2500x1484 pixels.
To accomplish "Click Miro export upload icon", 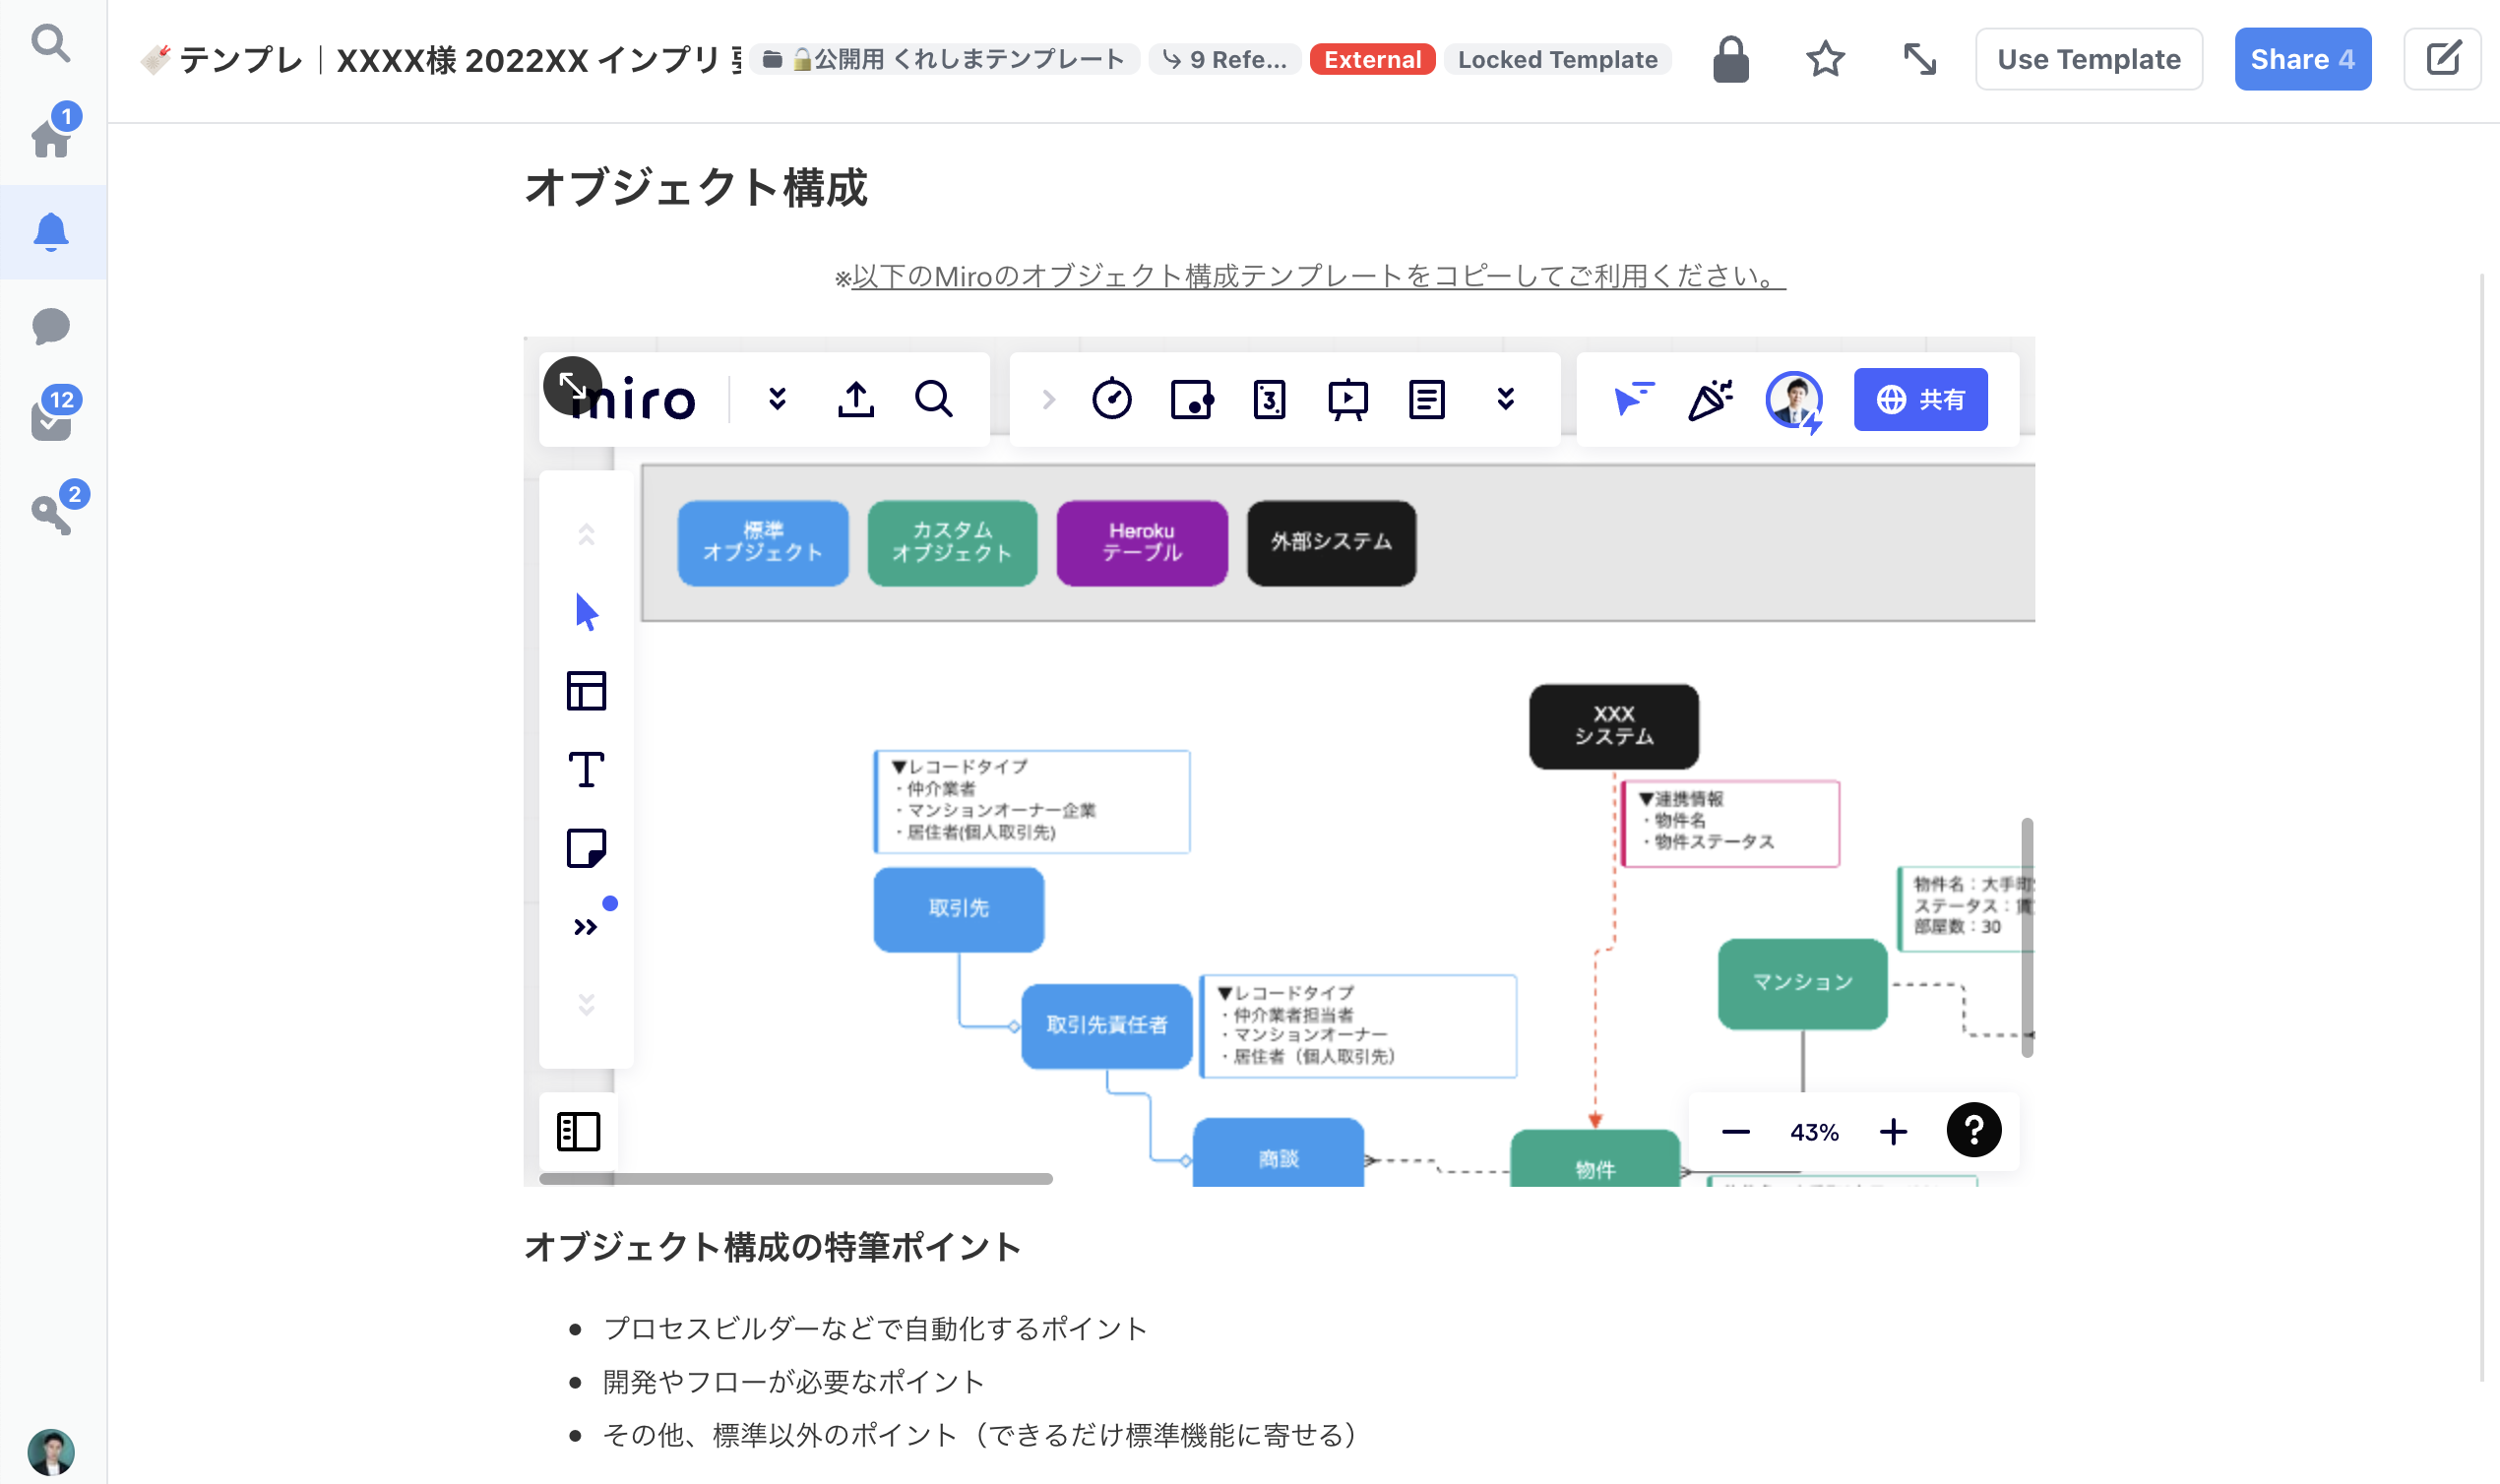I will (x=856, y=400).
